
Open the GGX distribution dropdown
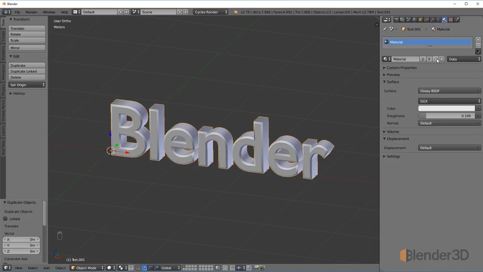[449, 101]
